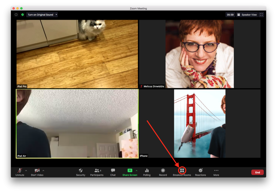Open the More options menu

[x=216, y=171]
